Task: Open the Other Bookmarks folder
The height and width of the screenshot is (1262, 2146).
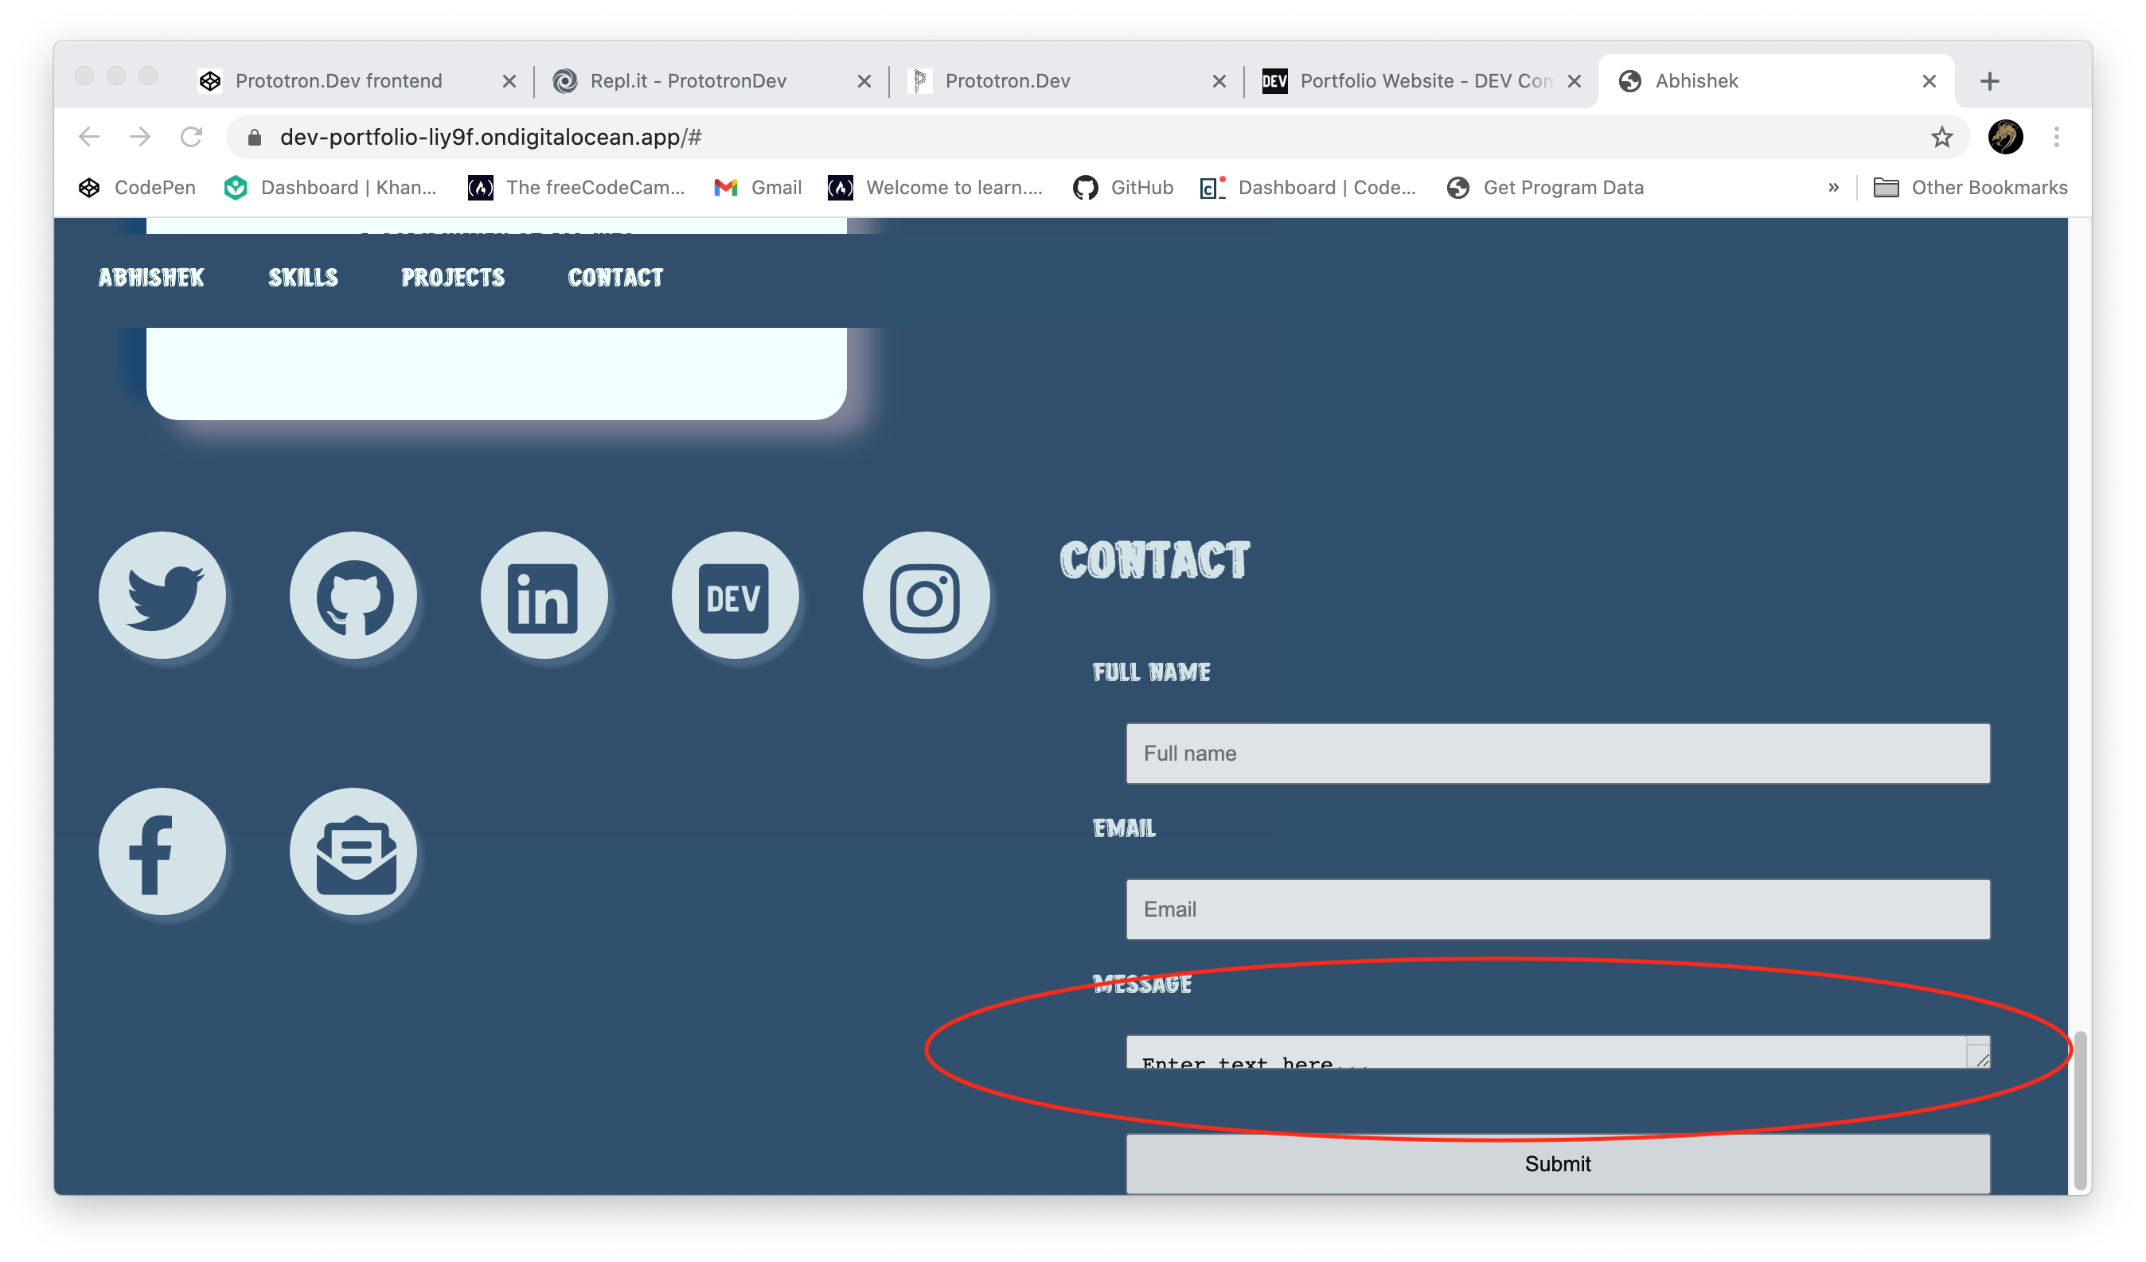Action: tap(1970, 187)
